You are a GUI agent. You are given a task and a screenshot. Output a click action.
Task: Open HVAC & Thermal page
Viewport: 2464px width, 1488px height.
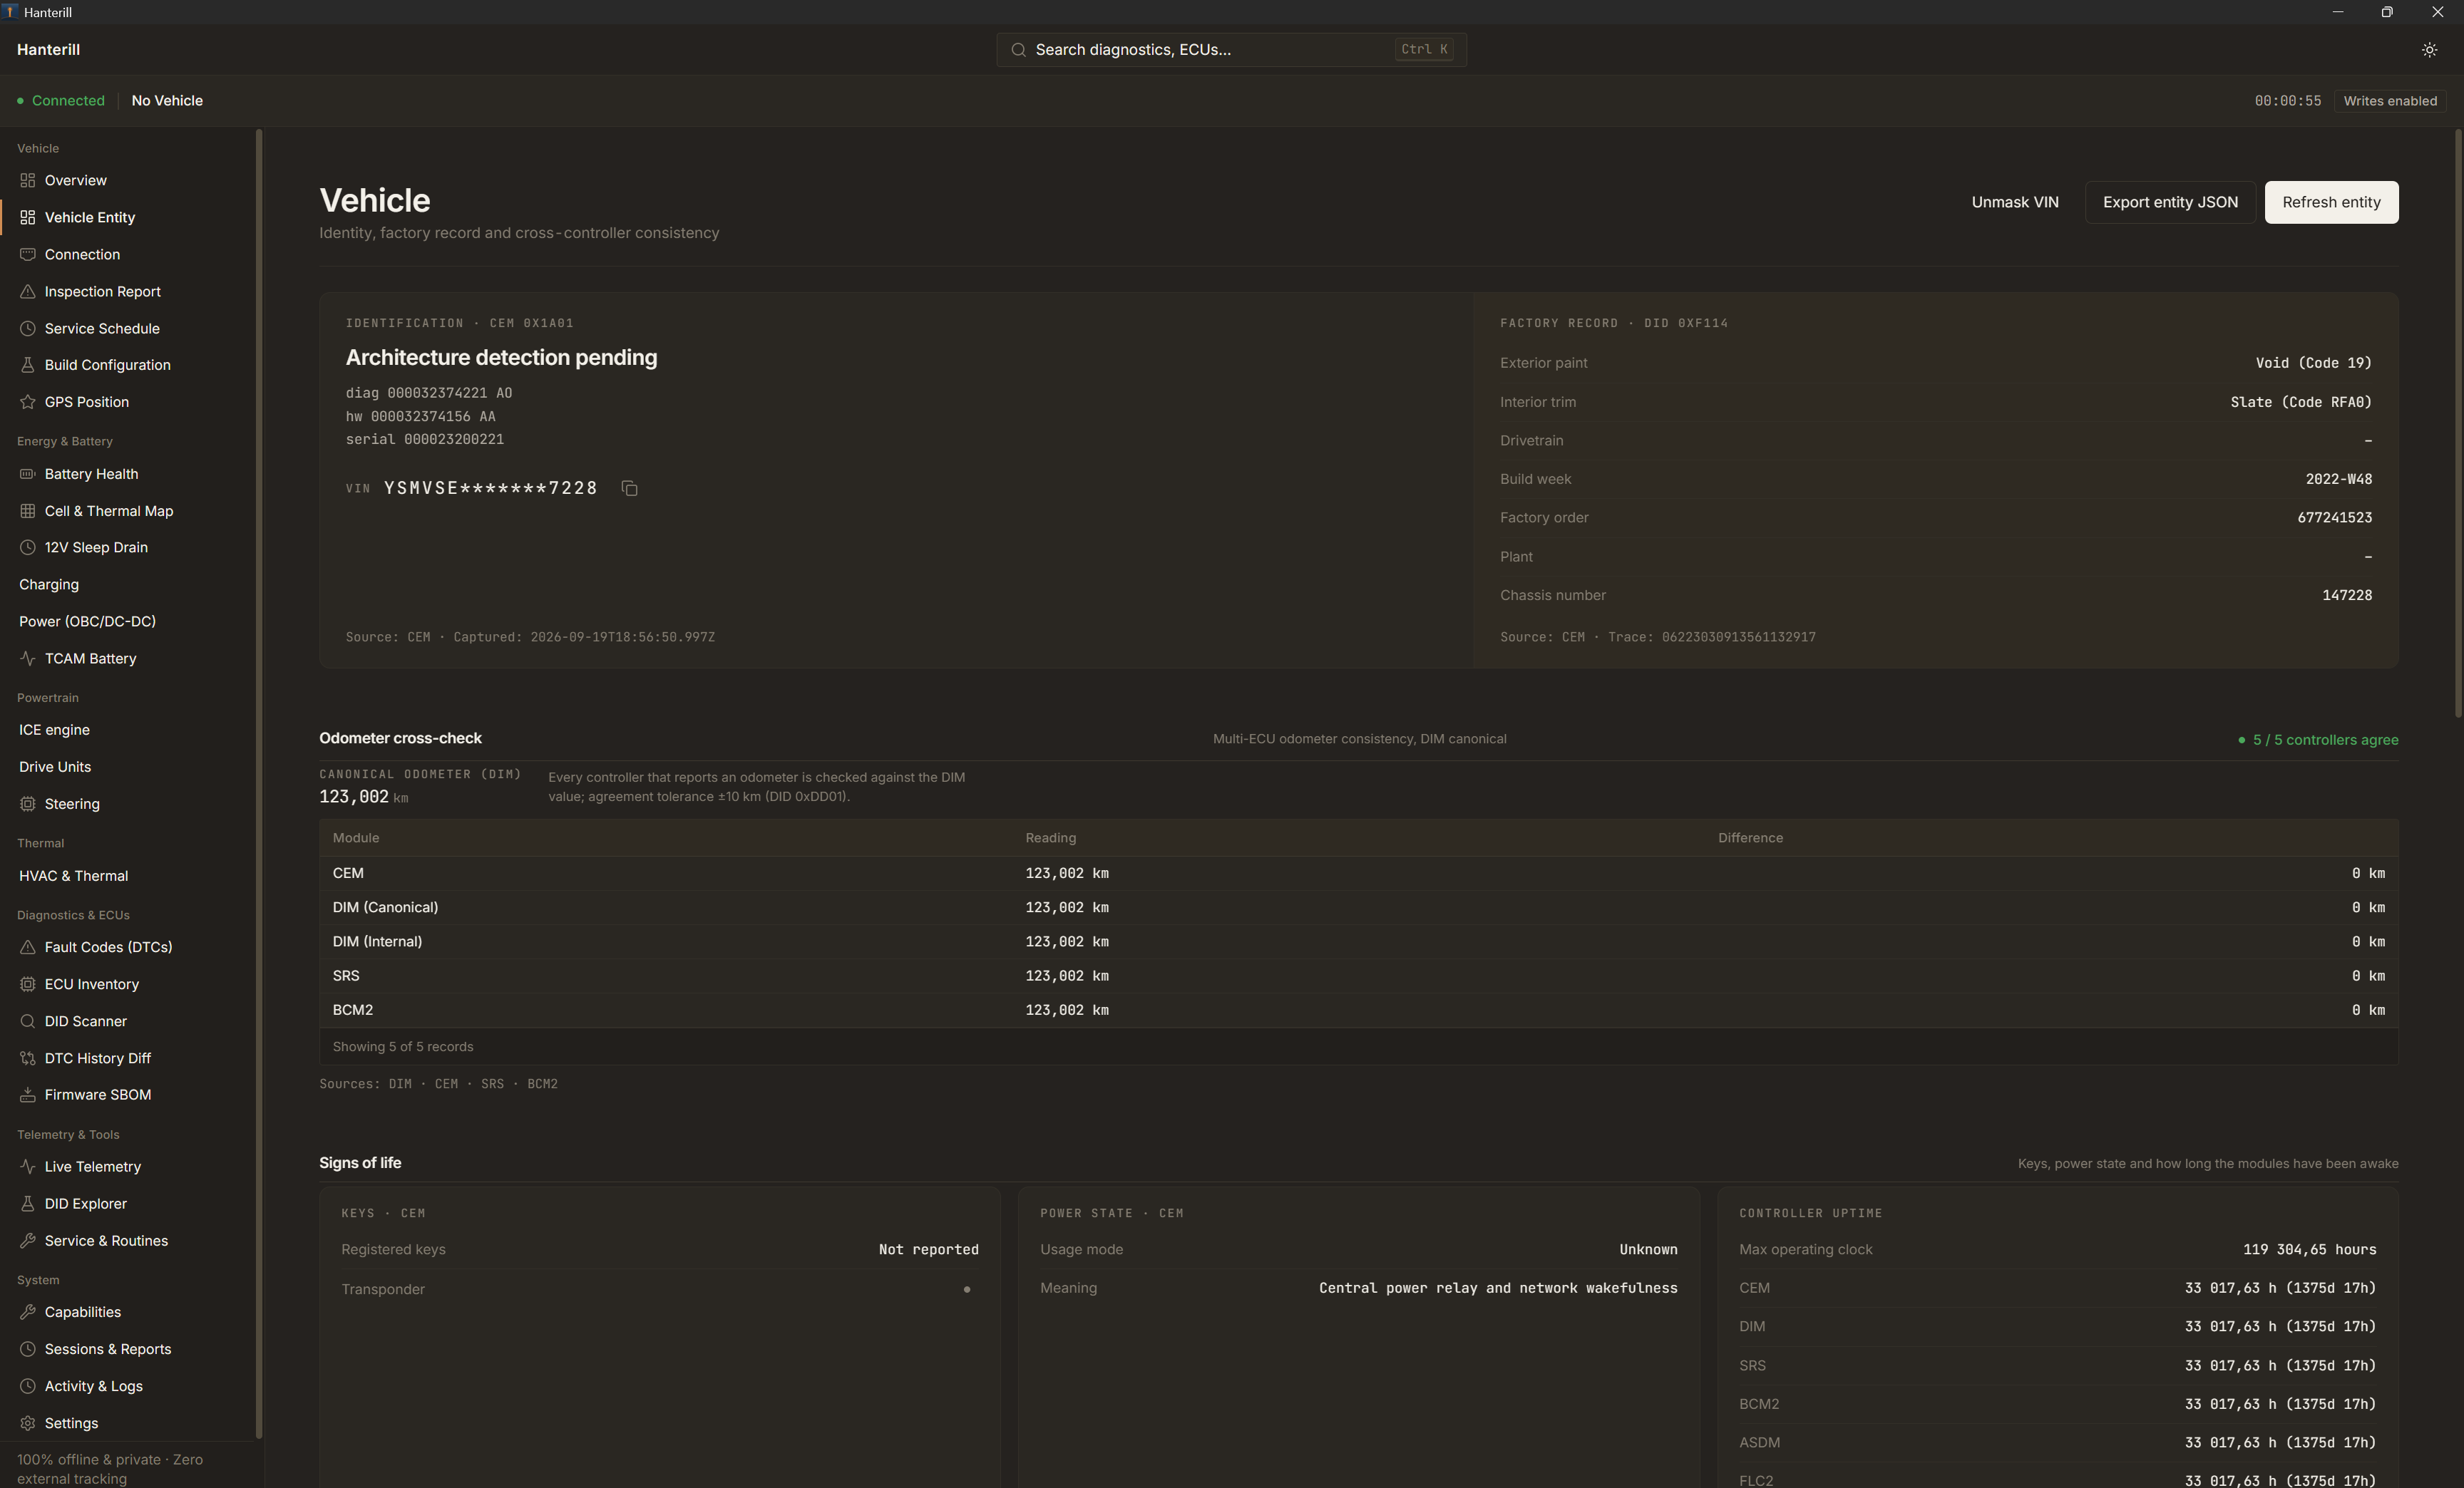point(128,877)
